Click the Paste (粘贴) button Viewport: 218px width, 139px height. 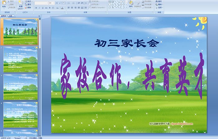[x=4, y=4]
